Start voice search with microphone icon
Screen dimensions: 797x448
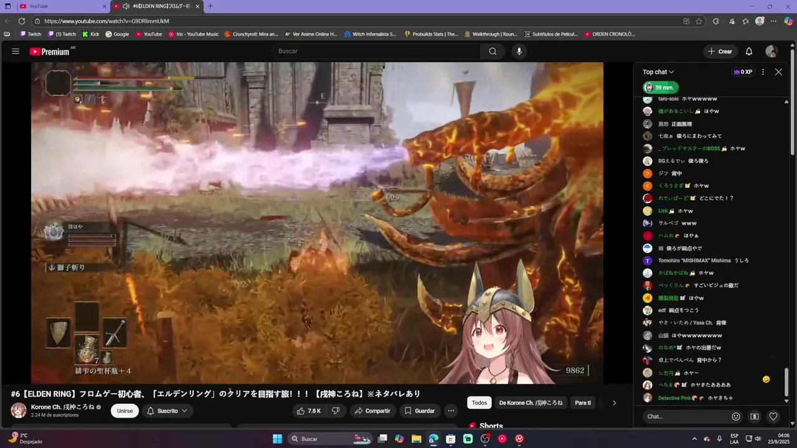(519, 51)
